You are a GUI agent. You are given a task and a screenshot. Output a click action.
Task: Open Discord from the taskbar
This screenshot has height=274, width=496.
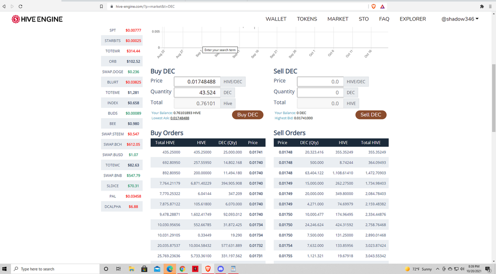(220, 269)
